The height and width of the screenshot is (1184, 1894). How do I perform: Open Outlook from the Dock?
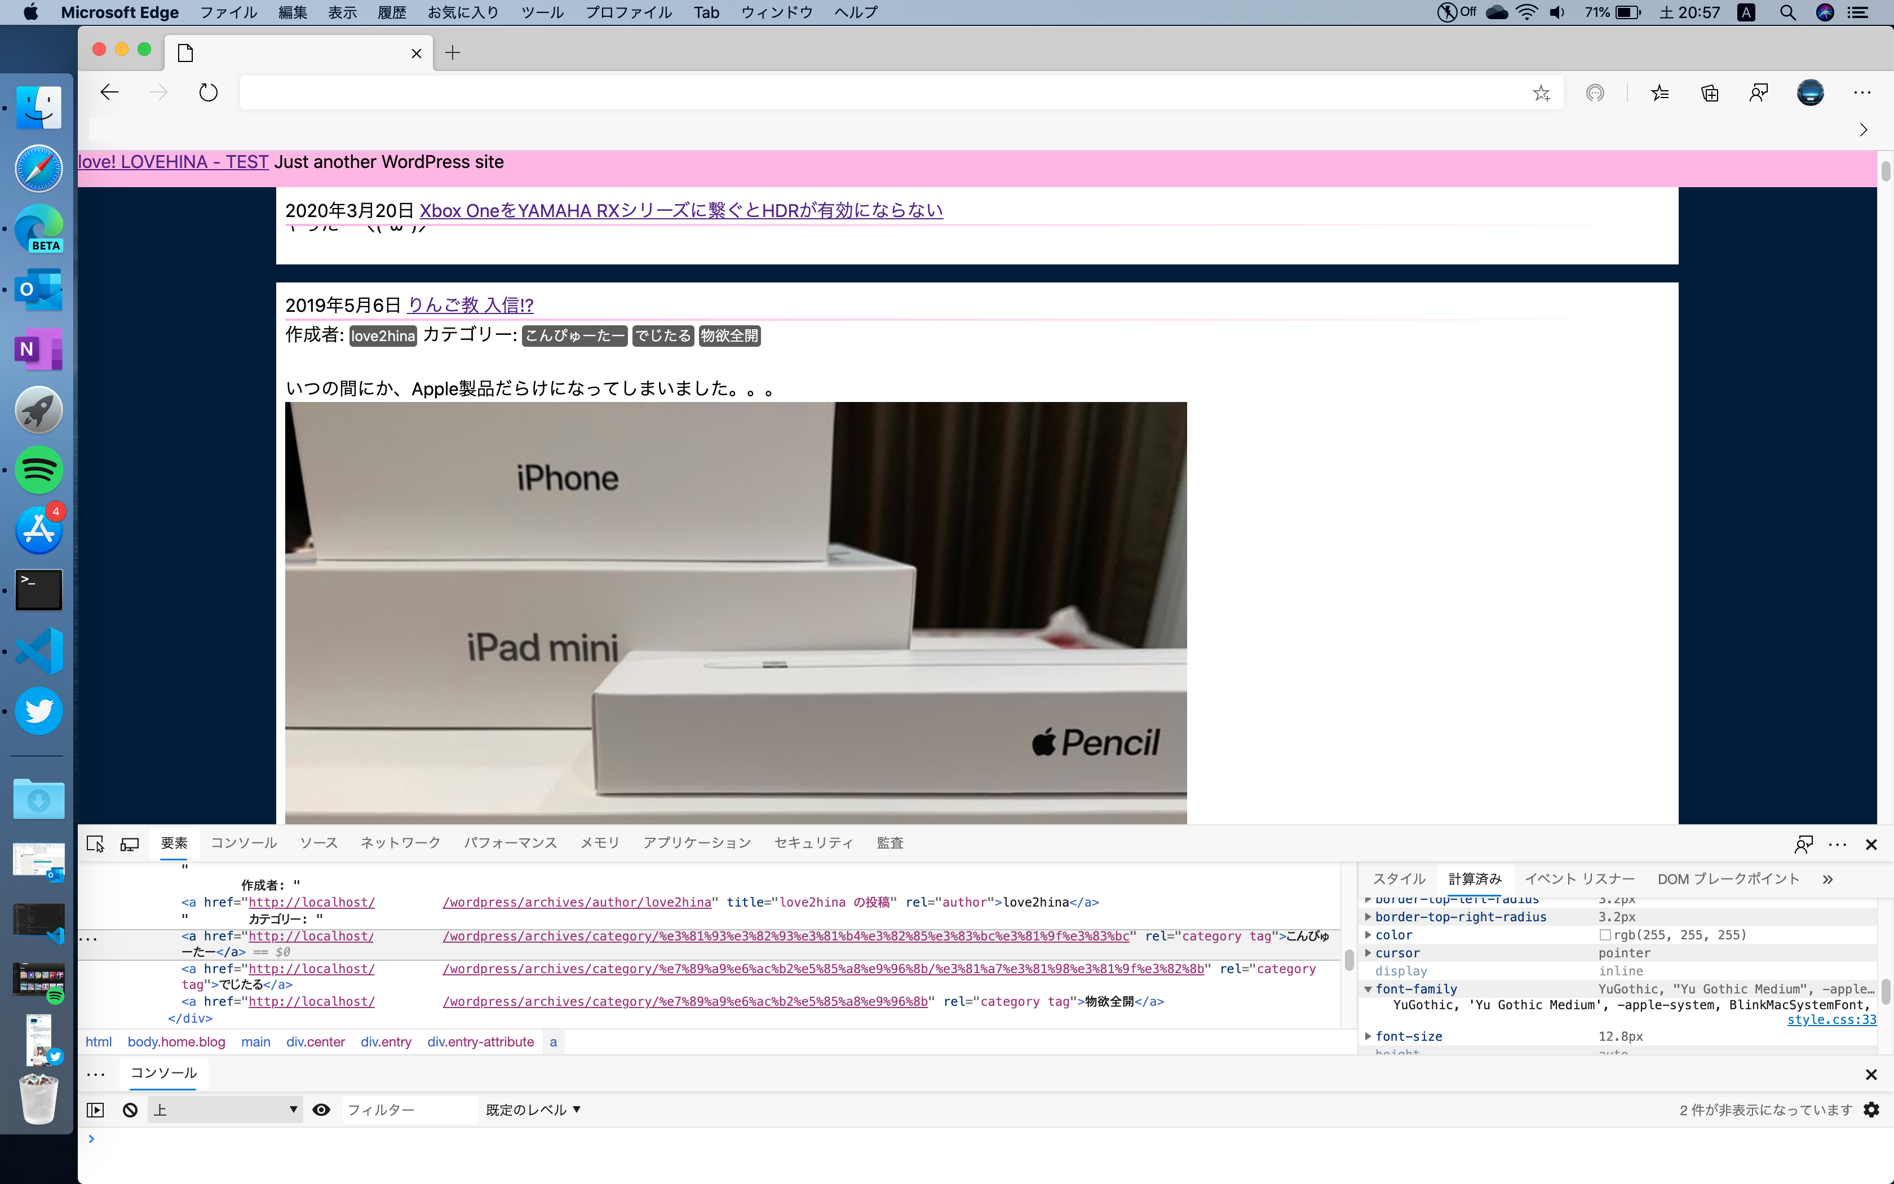click(x=38, y=289)
